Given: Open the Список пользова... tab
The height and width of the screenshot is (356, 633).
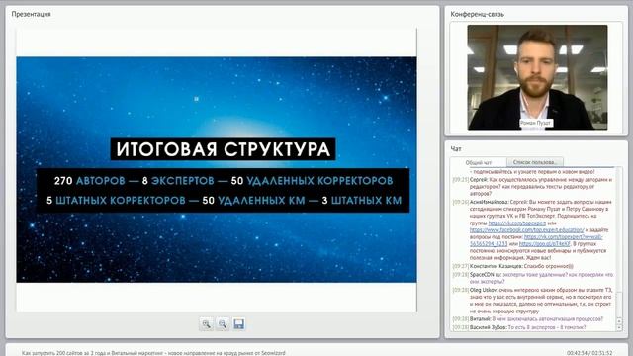Looking at the screenshot, I should pos(535,162).
